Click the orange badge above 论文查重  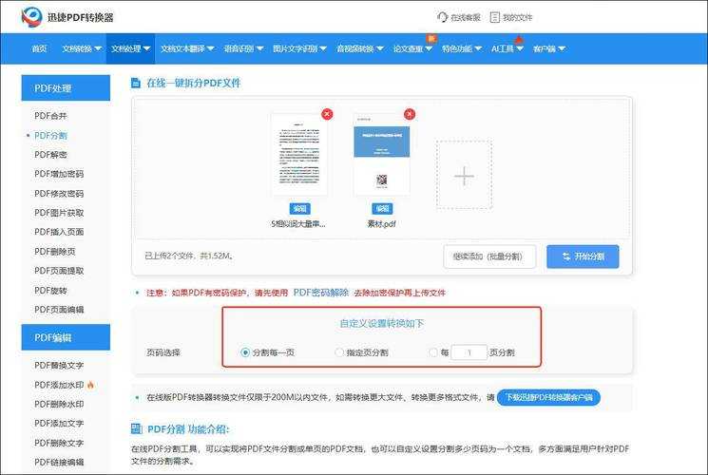pyautogui.click(x=431, y=39)
